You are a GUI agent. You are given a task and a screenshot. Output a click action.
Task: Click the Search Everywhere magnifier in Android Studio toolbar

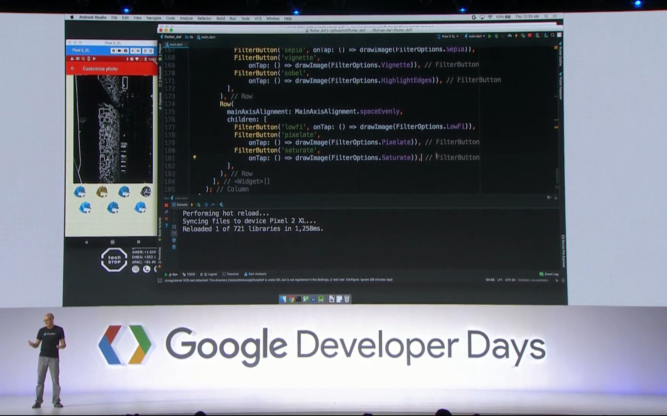(553, 35)
